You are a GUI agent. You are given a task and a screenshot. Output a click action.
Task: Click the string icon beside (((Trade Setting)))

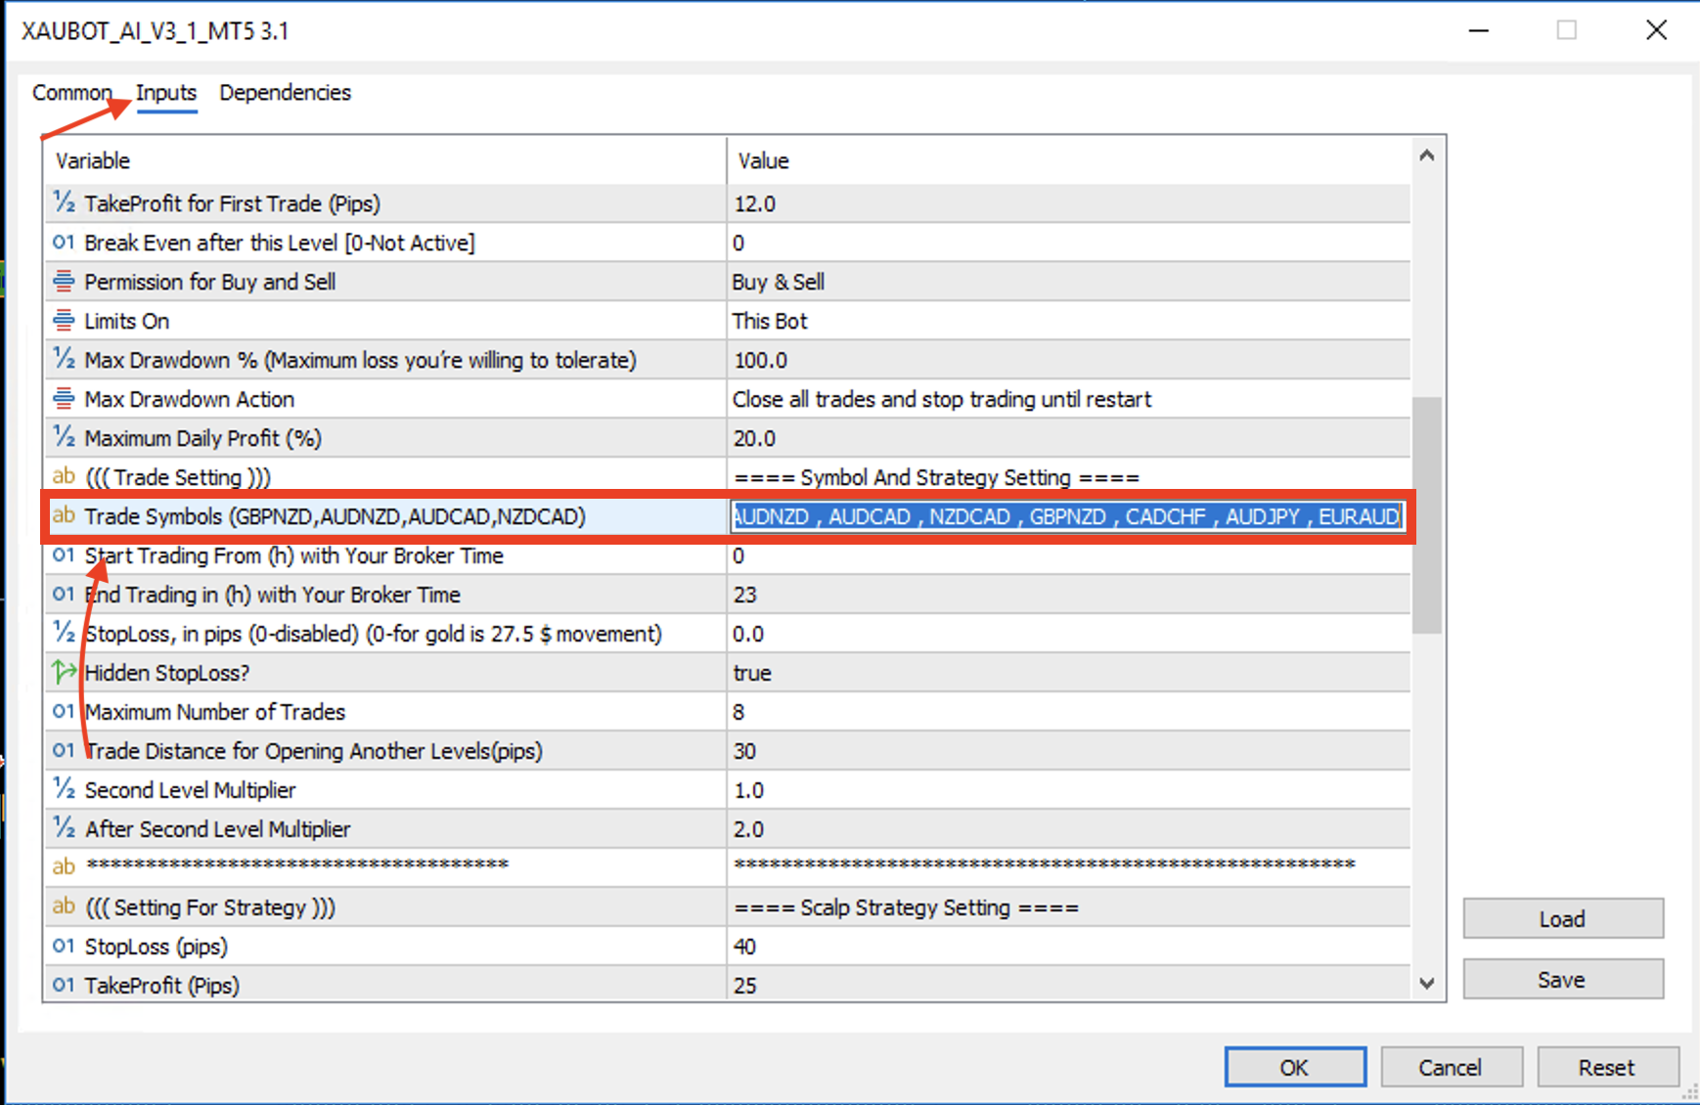(64, 477)
